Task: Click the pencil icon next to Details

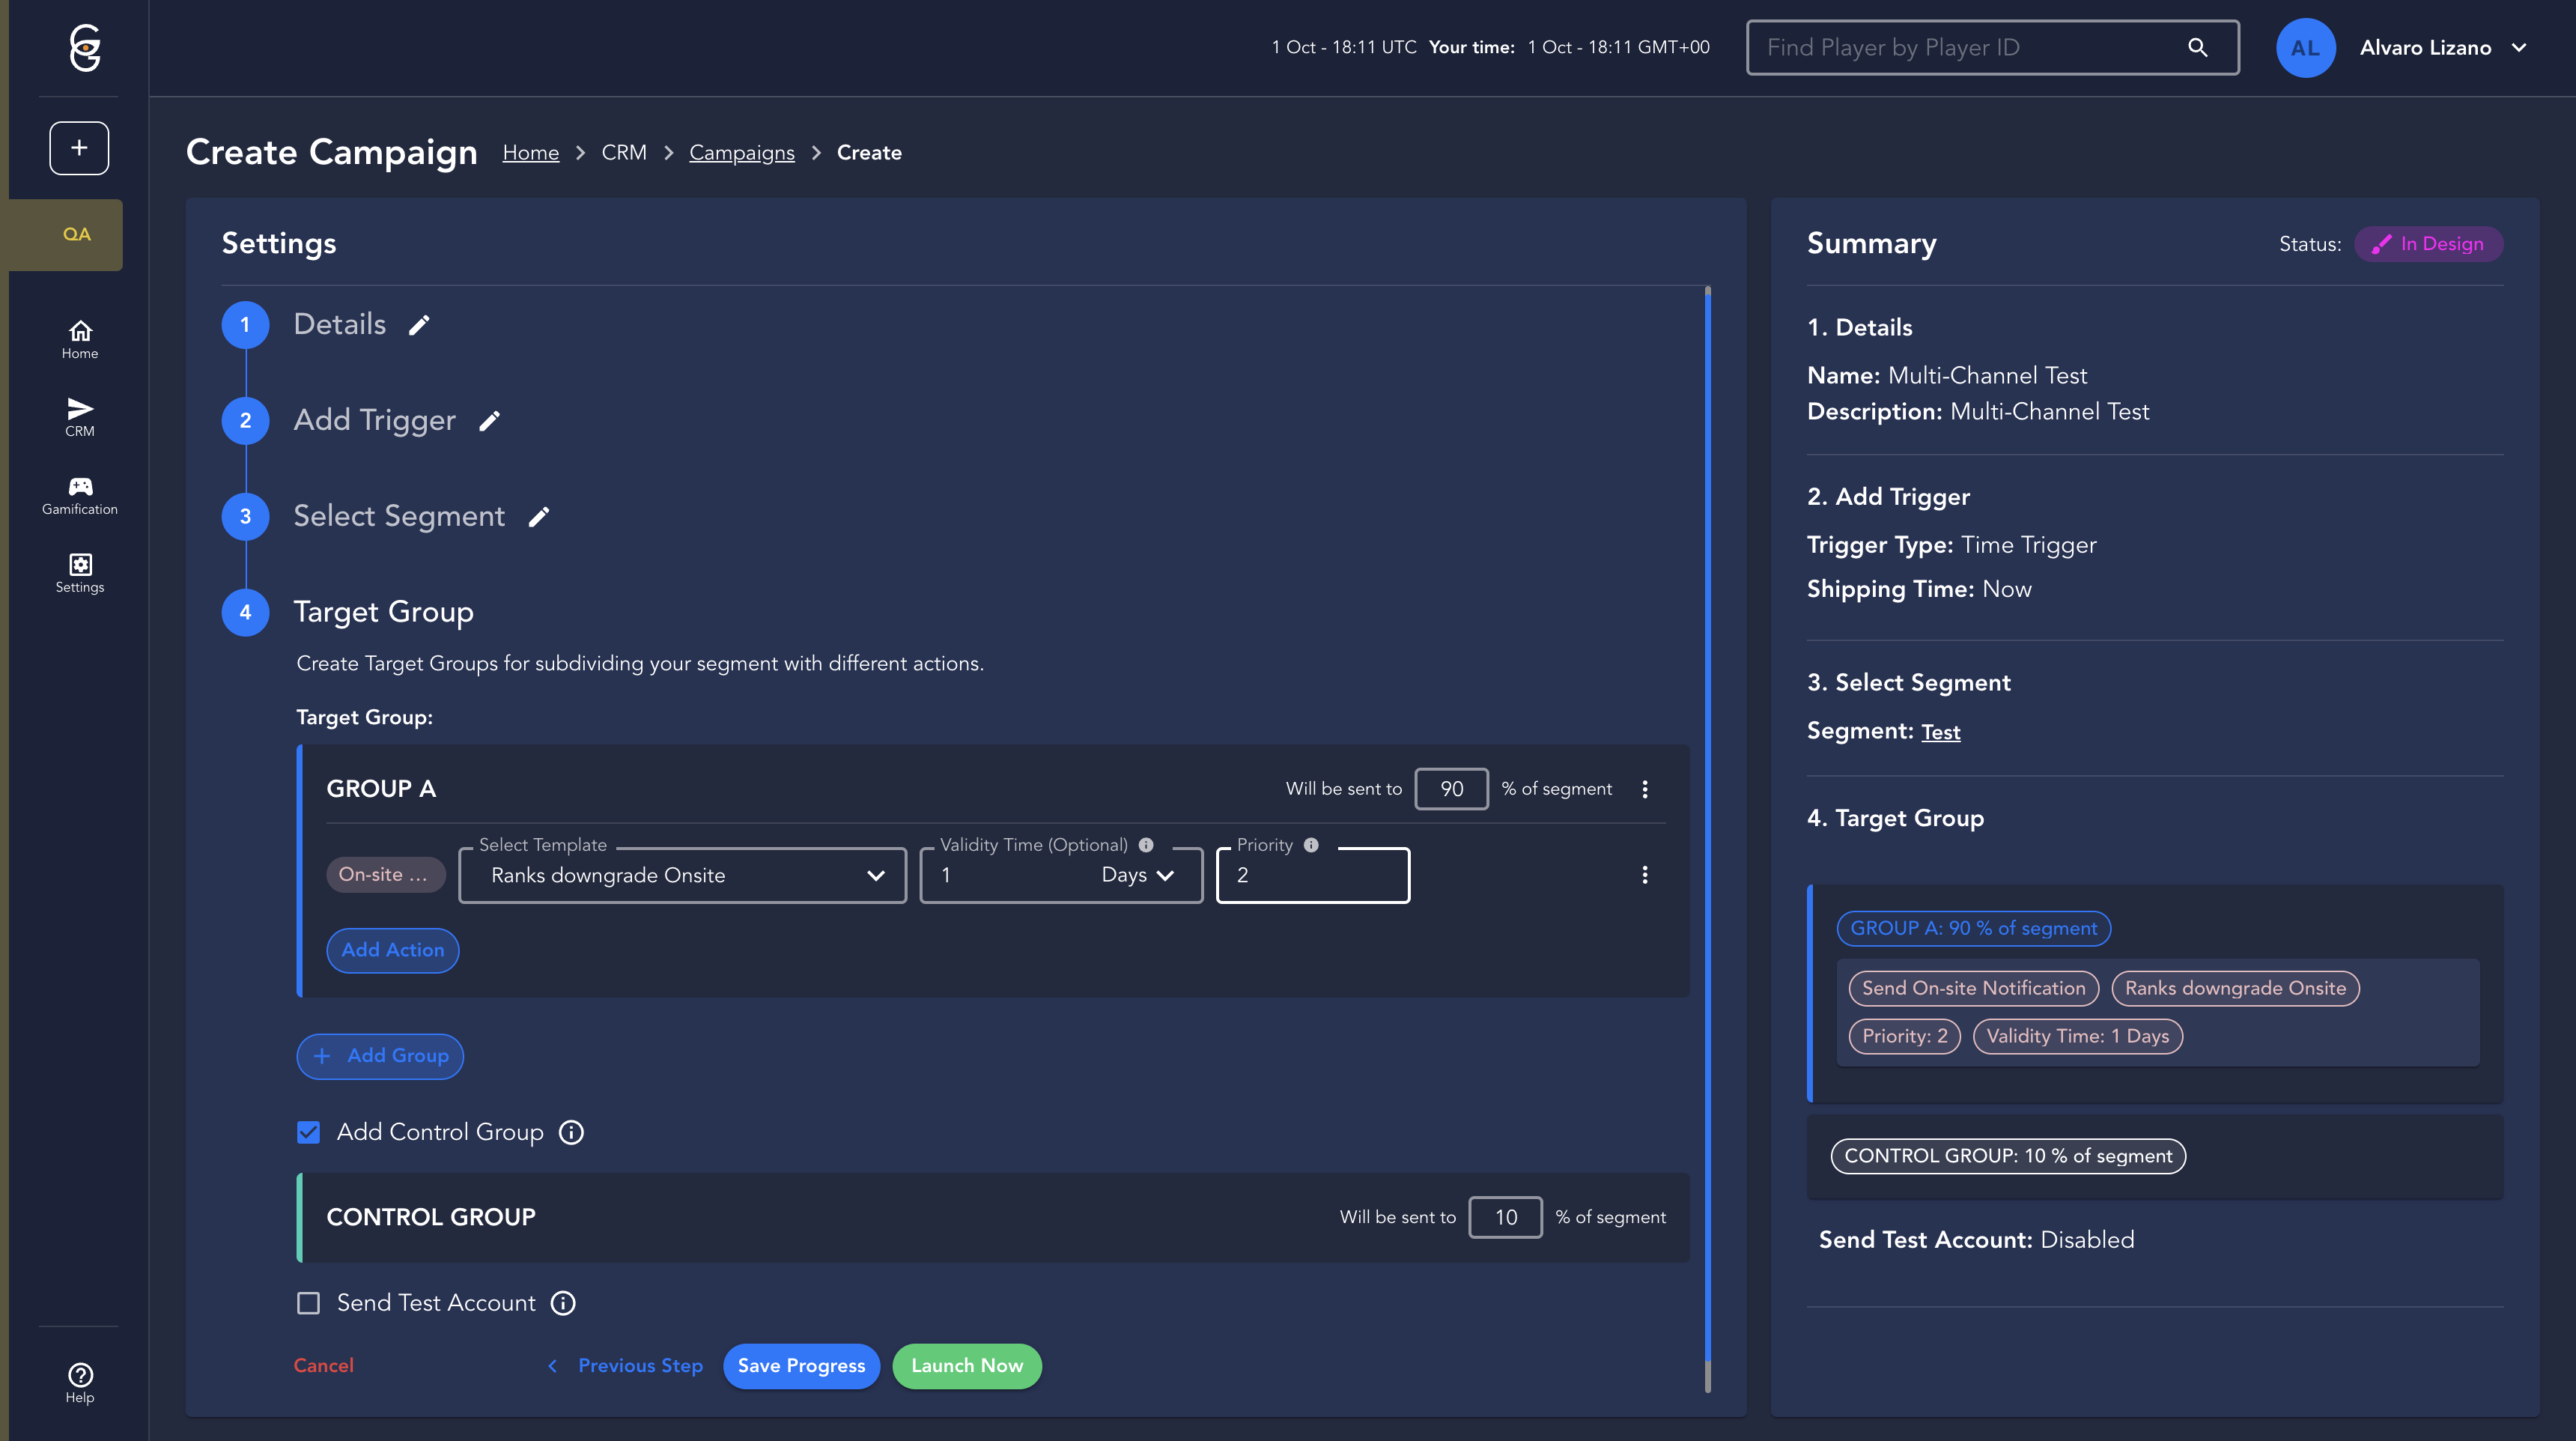Action: (419, 325)
